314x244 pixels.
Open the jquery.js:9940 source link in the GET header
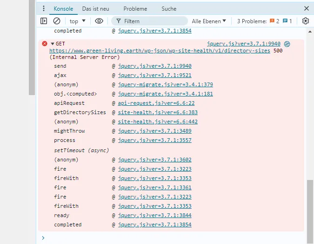click(243, 44)
